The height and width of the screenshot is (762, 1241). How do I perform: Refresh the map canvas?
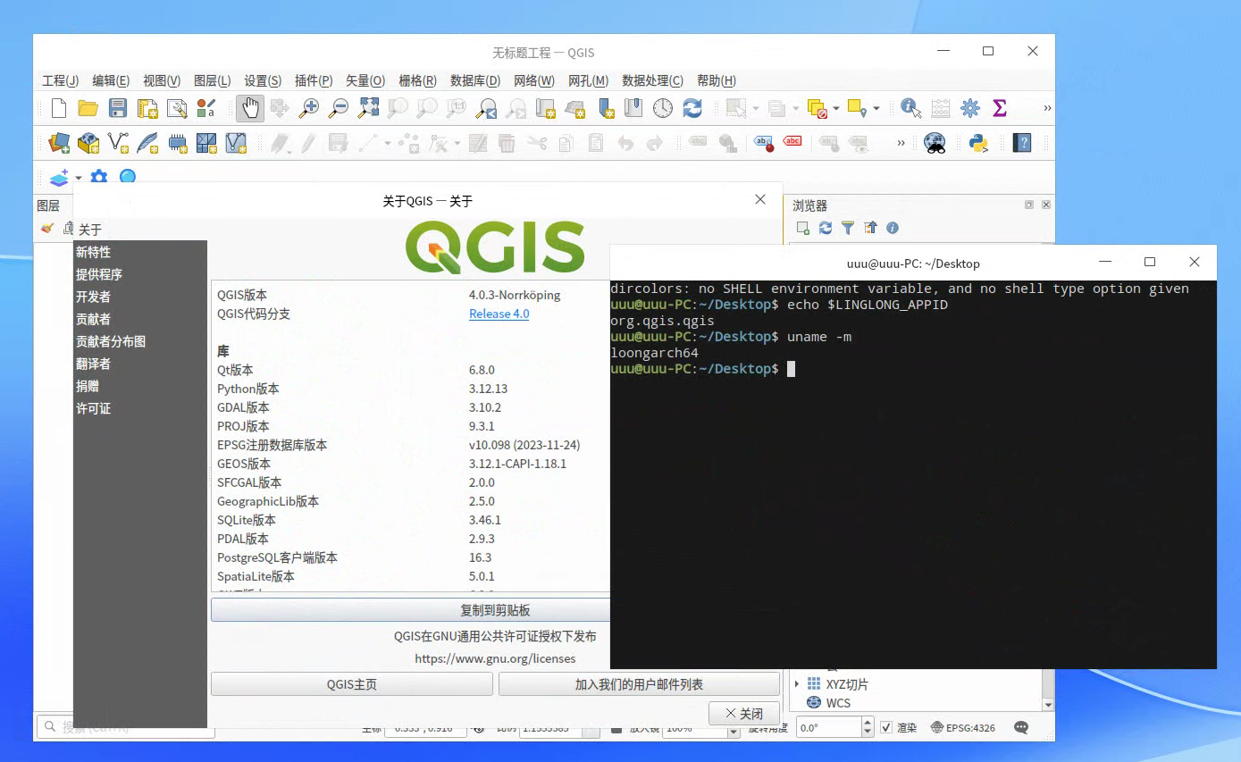(x=692, y=108)
